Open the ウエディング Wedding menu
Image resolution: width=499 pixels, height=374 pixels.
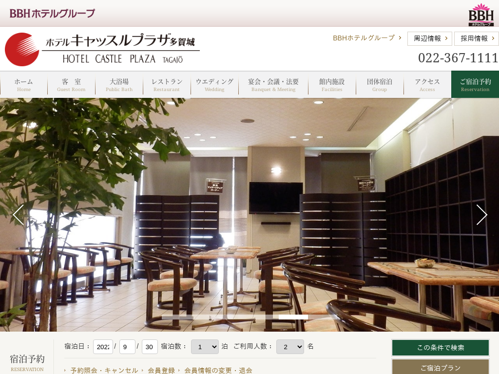(x=214, y=85)
